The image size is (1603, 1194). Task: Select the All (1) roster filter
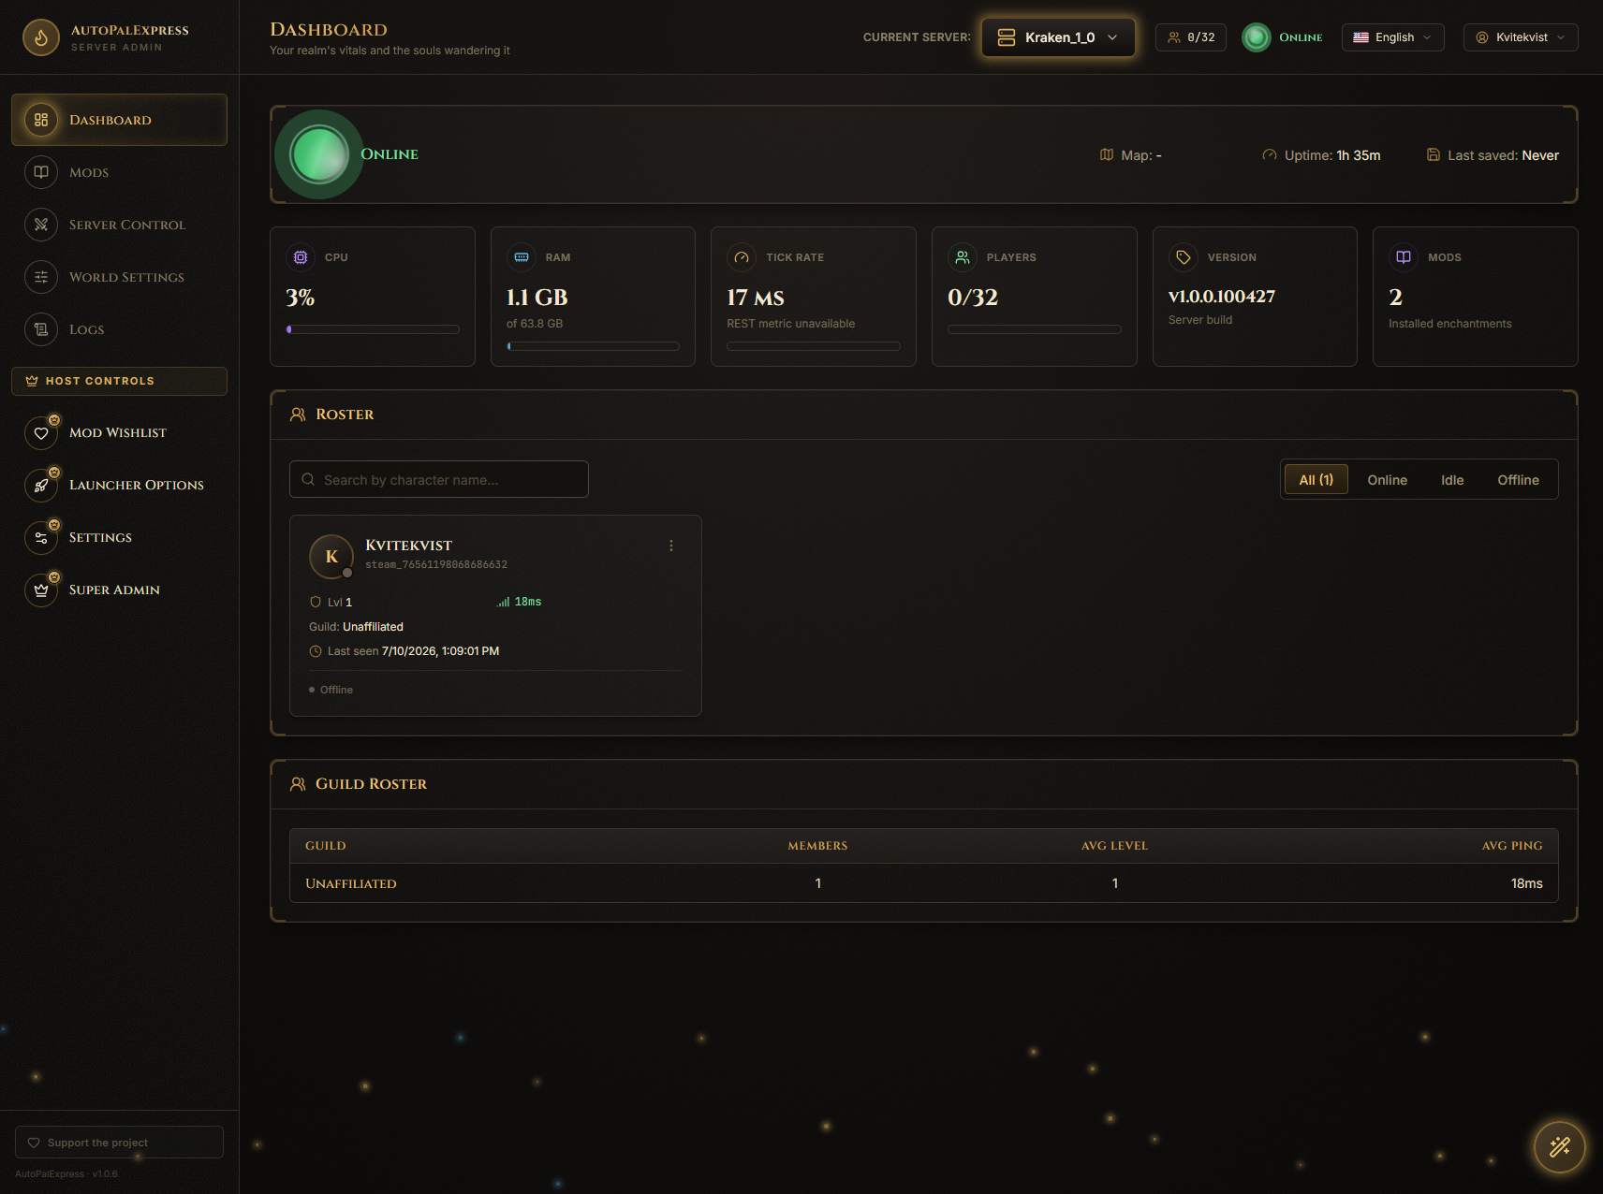point(1316,479)
